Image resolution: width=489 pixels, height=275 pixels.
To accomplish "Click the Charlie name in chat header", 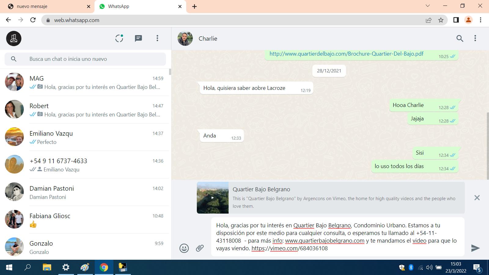I will tap(208, 38).
